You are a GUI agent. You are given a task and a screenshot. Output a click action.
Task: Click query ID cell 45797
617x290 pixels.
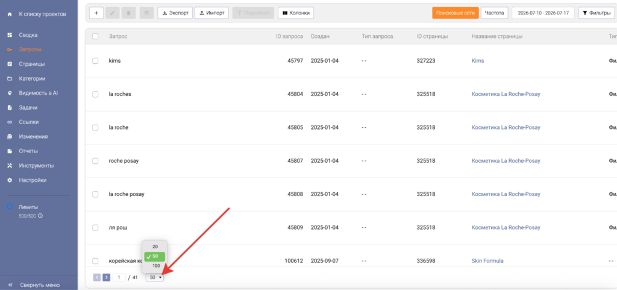(295, 61)
